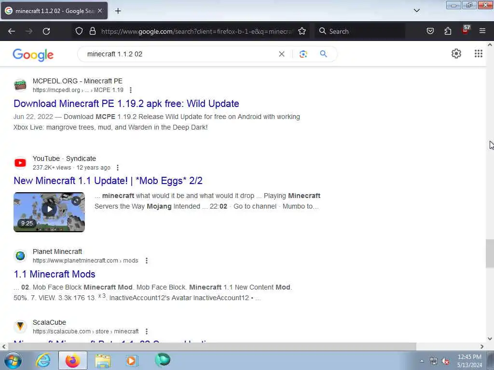Open Windows Media Player taskbar icon

132,360
